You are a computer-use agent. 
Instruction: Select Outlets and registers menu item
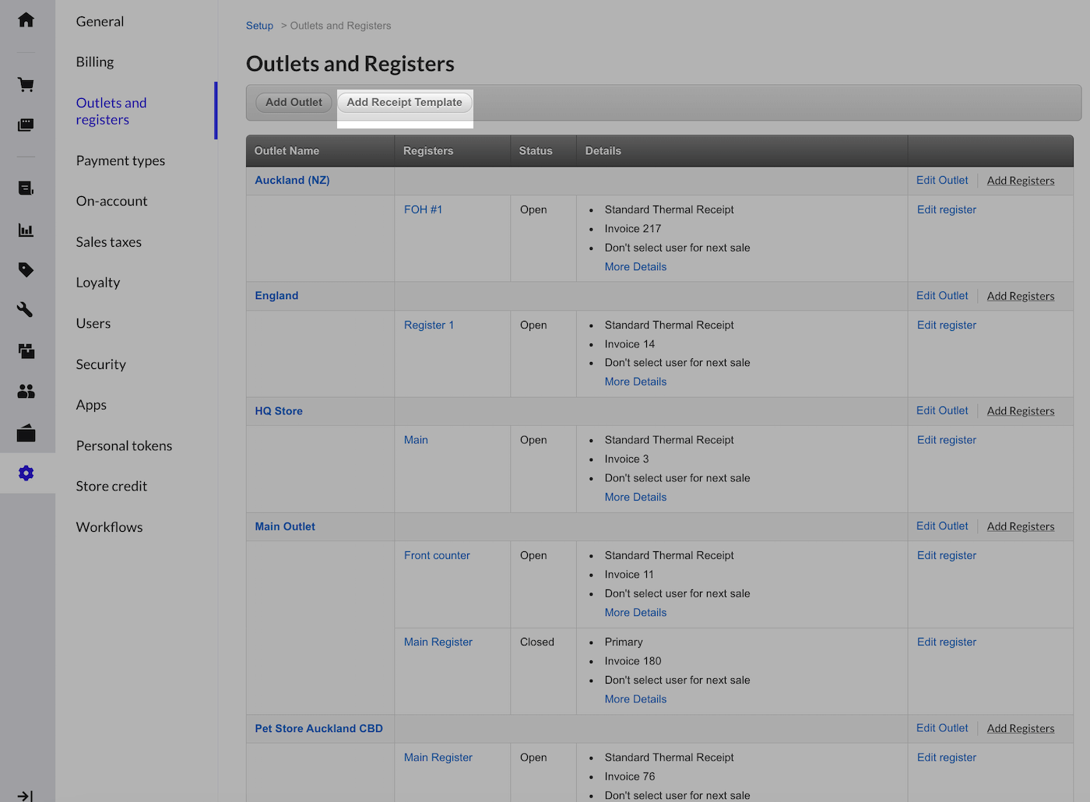tap(111, 111)
